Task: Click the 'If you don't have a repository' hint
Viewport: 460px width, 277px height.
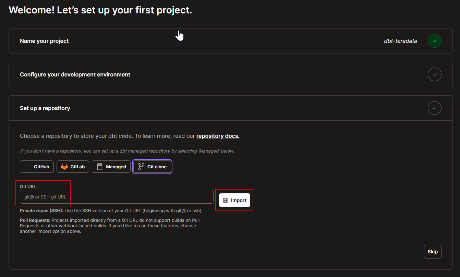Action: (127, 151)
